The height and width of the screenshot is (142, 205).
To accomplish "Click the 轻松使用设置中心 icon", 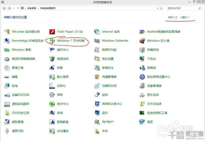I will [x=142, y=77].
